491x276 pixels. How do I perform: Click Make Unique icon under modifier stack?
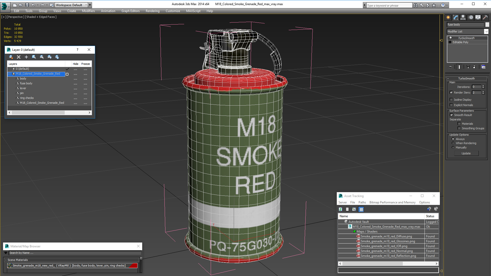(x=468, y=67)
